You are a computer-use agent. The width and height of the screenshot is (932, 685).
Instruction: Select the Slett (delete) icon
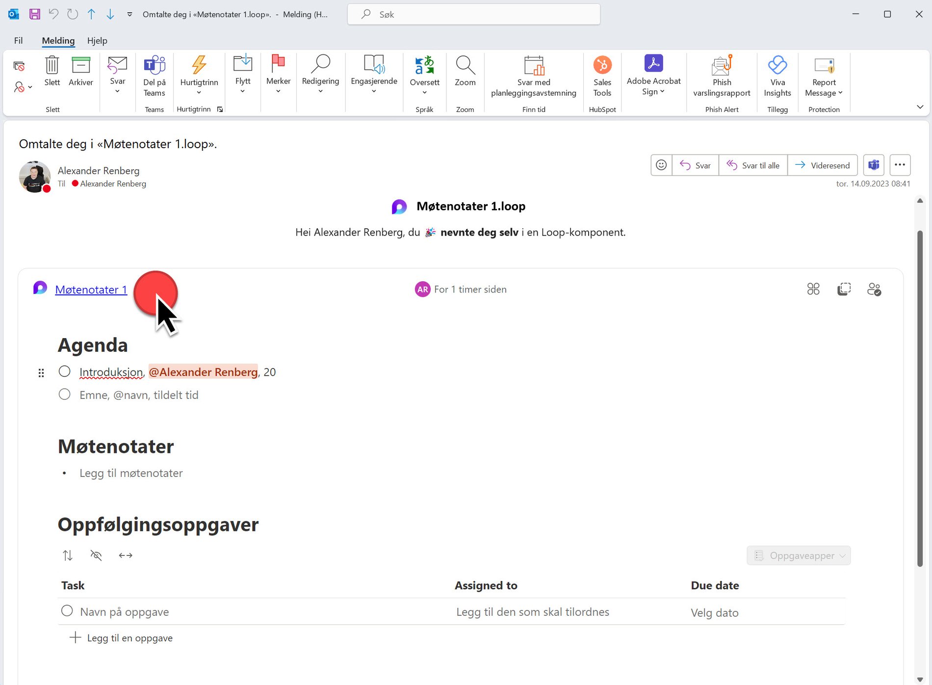click(52, 71)
